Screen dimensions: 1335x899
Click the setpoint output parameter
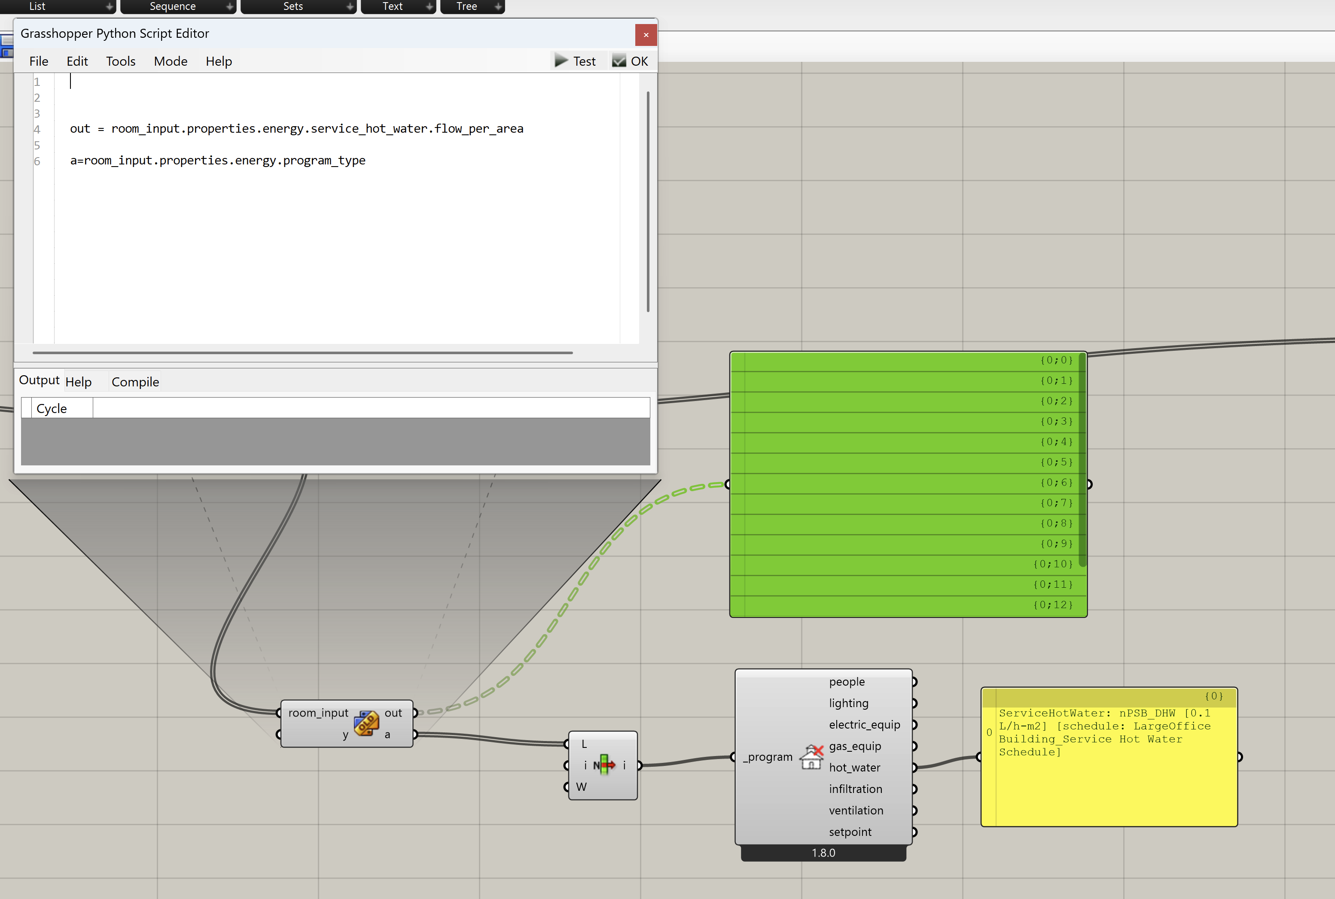[x=850, y=832]
